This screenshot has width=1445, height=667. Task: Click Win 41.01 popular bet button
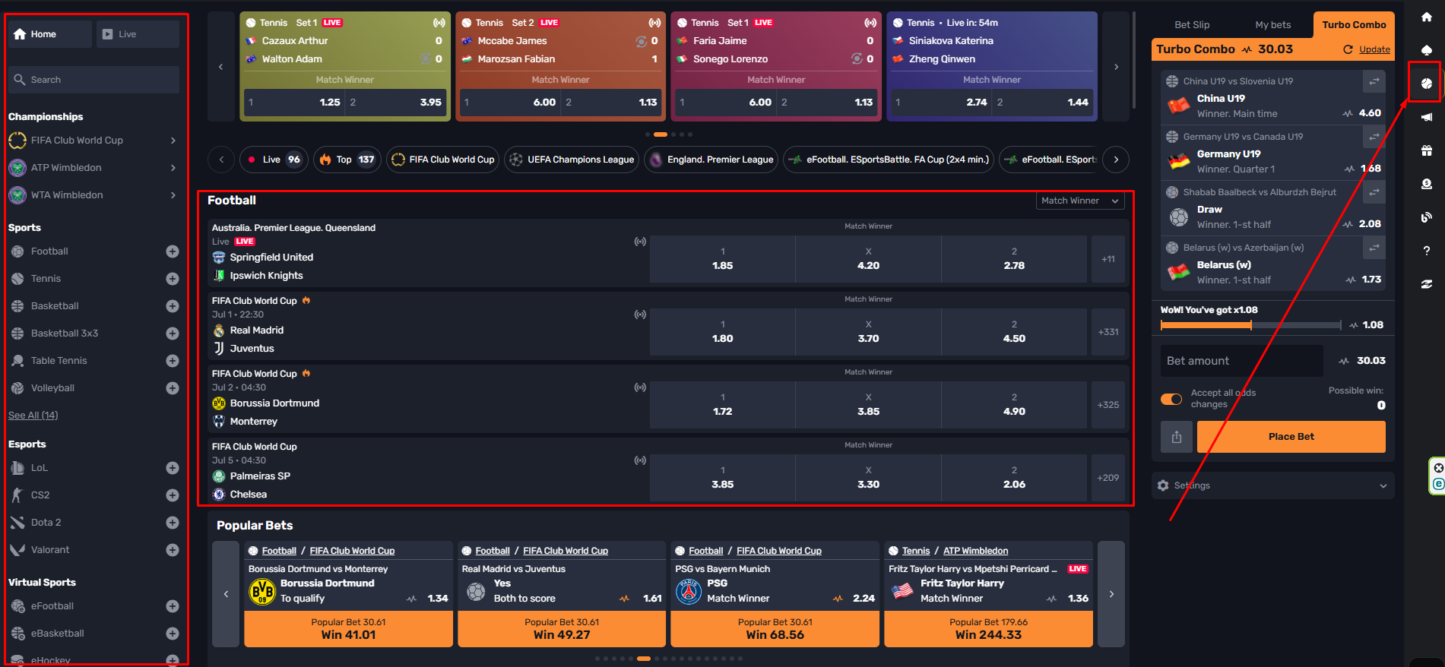coord(348,629)
